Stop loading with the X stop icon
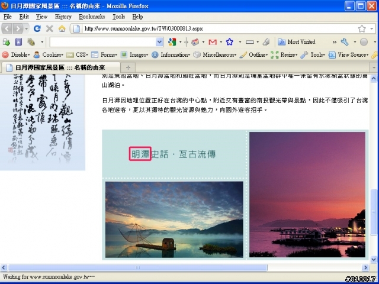The image size is (379, 284). tap(50, 29)
